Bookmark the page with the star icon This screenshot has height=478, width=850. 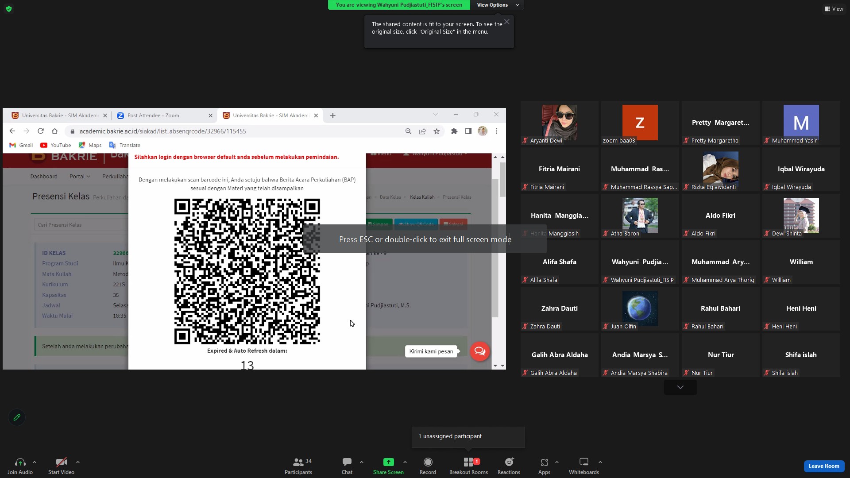pyautogui.click(x=437, y=131)
